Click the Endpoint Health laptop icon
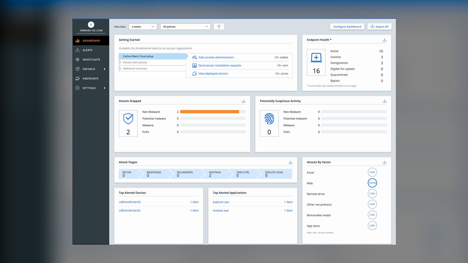Image resolution: width=468 pixels, height=263 pixels. 316,58
